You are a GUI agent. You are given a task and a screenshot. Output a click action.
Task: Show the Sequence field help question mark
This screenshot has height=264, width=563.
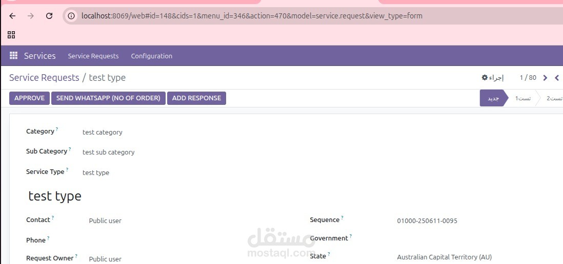coord(342,217)
